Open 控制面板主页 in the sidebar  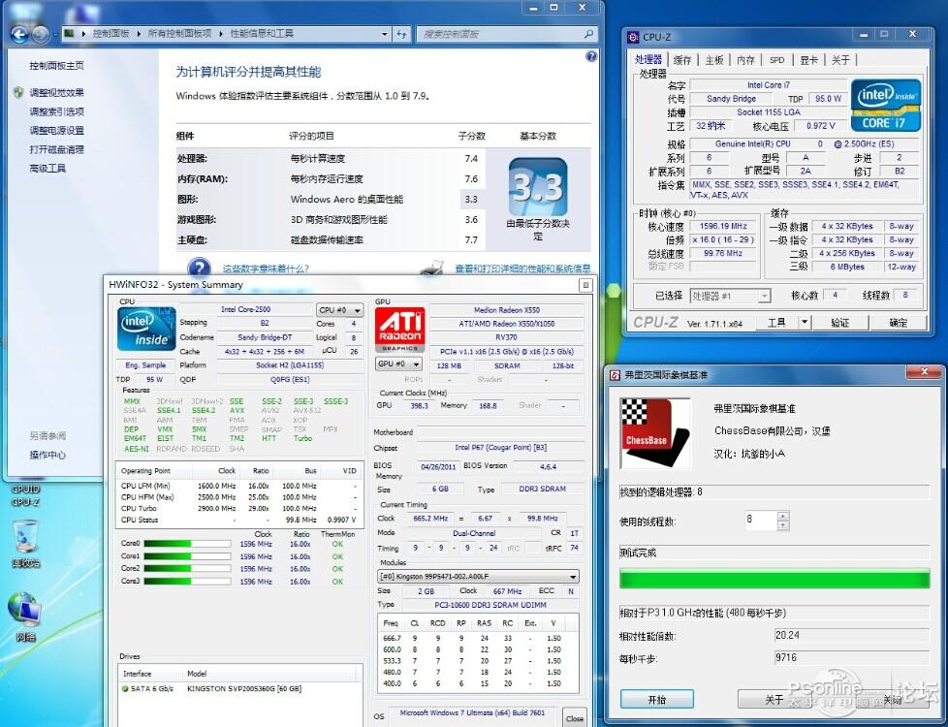pos(57,65)
